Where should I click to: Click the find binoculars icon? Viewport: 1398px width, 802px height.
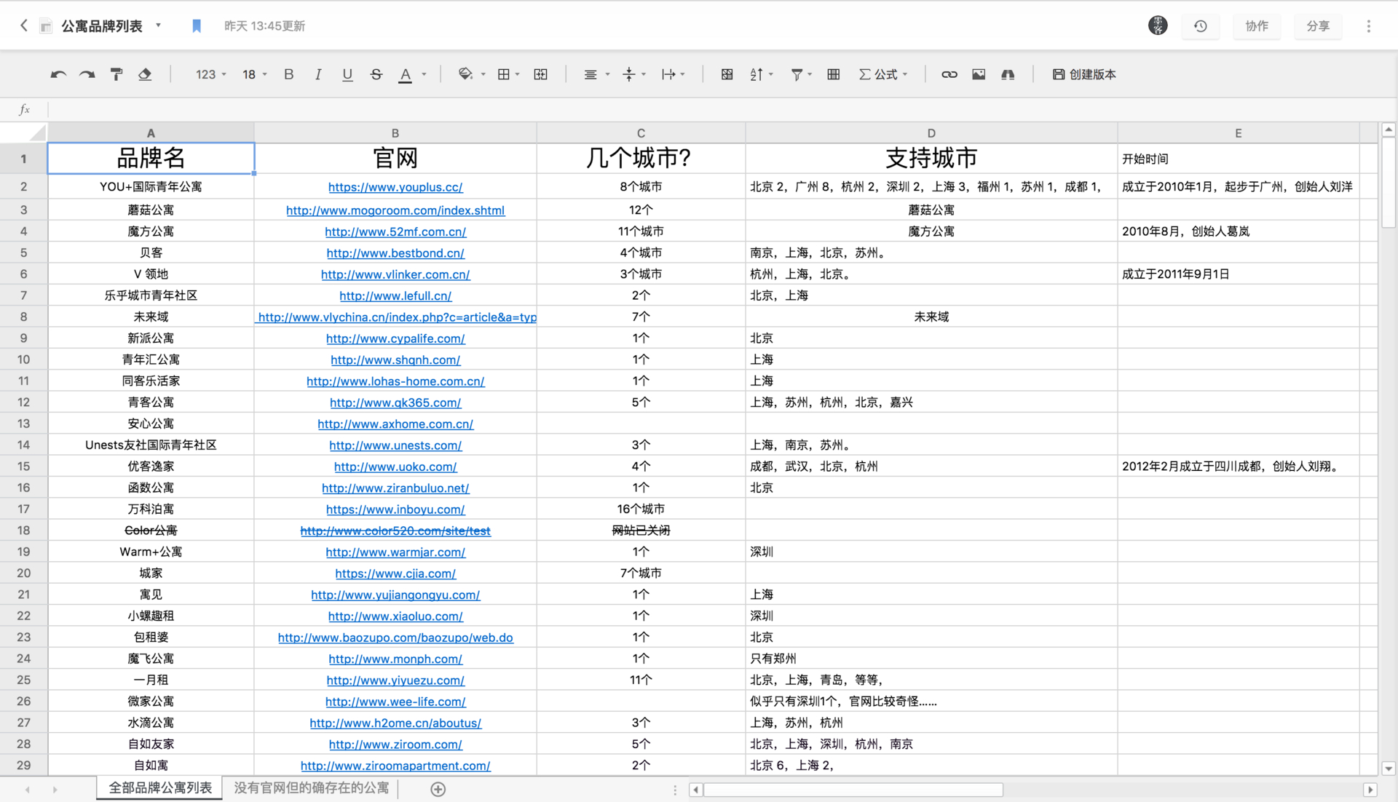1008,74
